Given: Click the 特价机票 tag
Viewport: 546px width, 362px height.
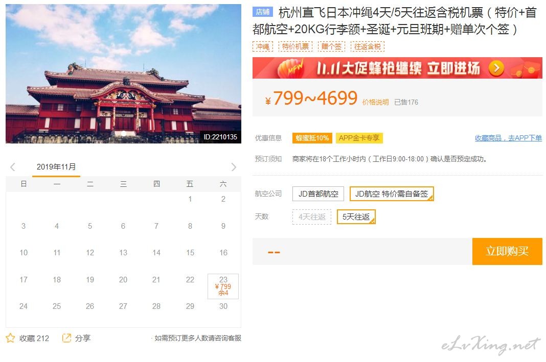Looking at the screenshot, I should pyautogui.click(x=295, y=46).
